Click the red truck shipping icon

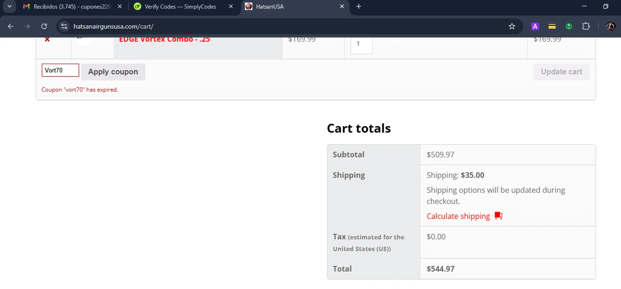(498, 216)
